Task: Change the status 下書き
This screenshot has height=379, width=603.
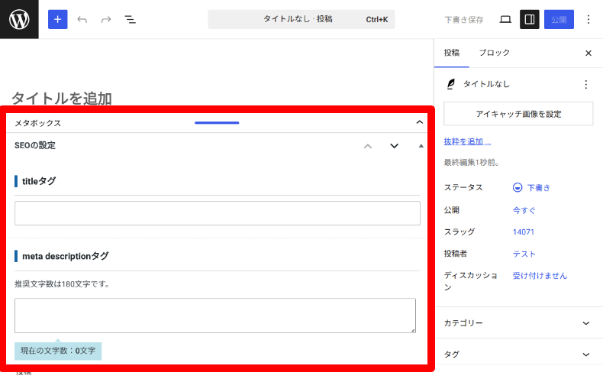Action: tap(531, 187)
